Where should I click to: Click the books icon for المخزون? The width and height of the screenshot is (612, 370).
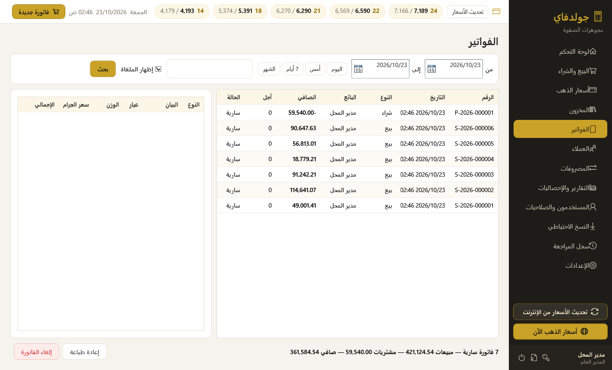pos(593,110)
